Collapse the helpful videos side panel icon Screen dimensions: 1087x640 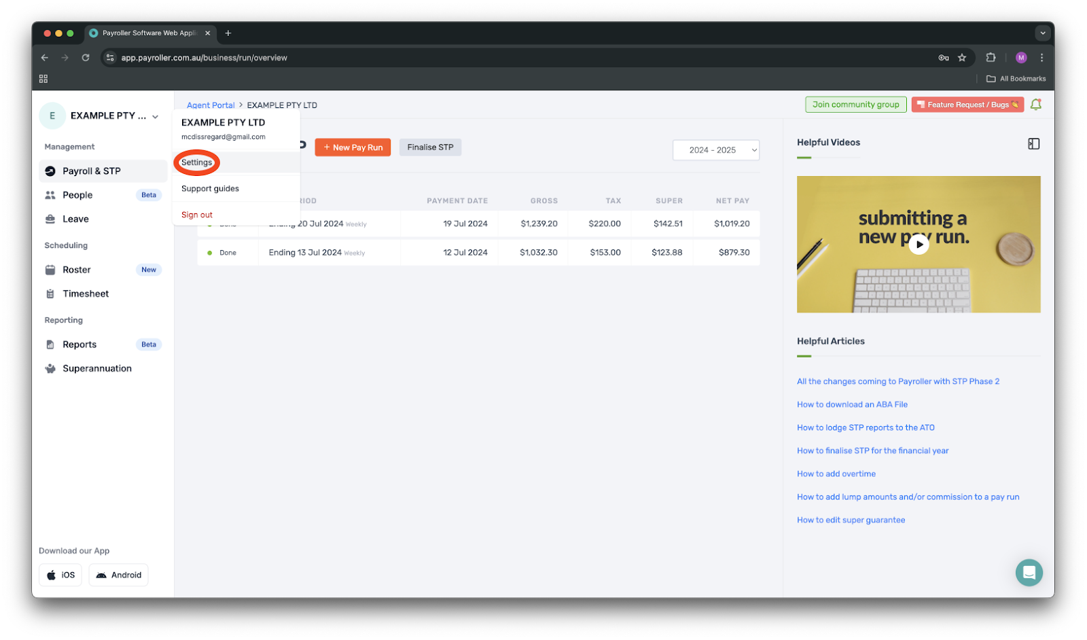[1033, 144]
